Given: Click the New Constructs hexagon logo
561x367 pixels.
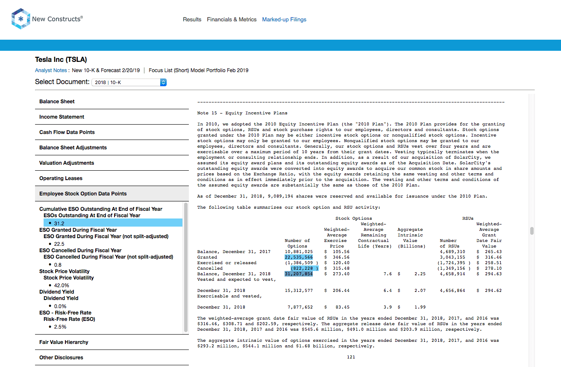Looking at the screenshot, I should pos(20,19).
